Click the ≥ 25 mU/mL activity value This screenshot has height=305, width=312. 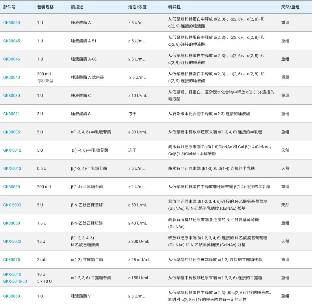point(139,260)
